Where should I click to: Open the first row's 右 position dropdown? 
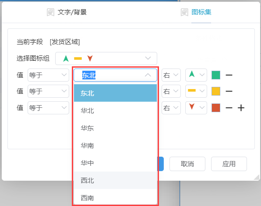tap(171, 75)
